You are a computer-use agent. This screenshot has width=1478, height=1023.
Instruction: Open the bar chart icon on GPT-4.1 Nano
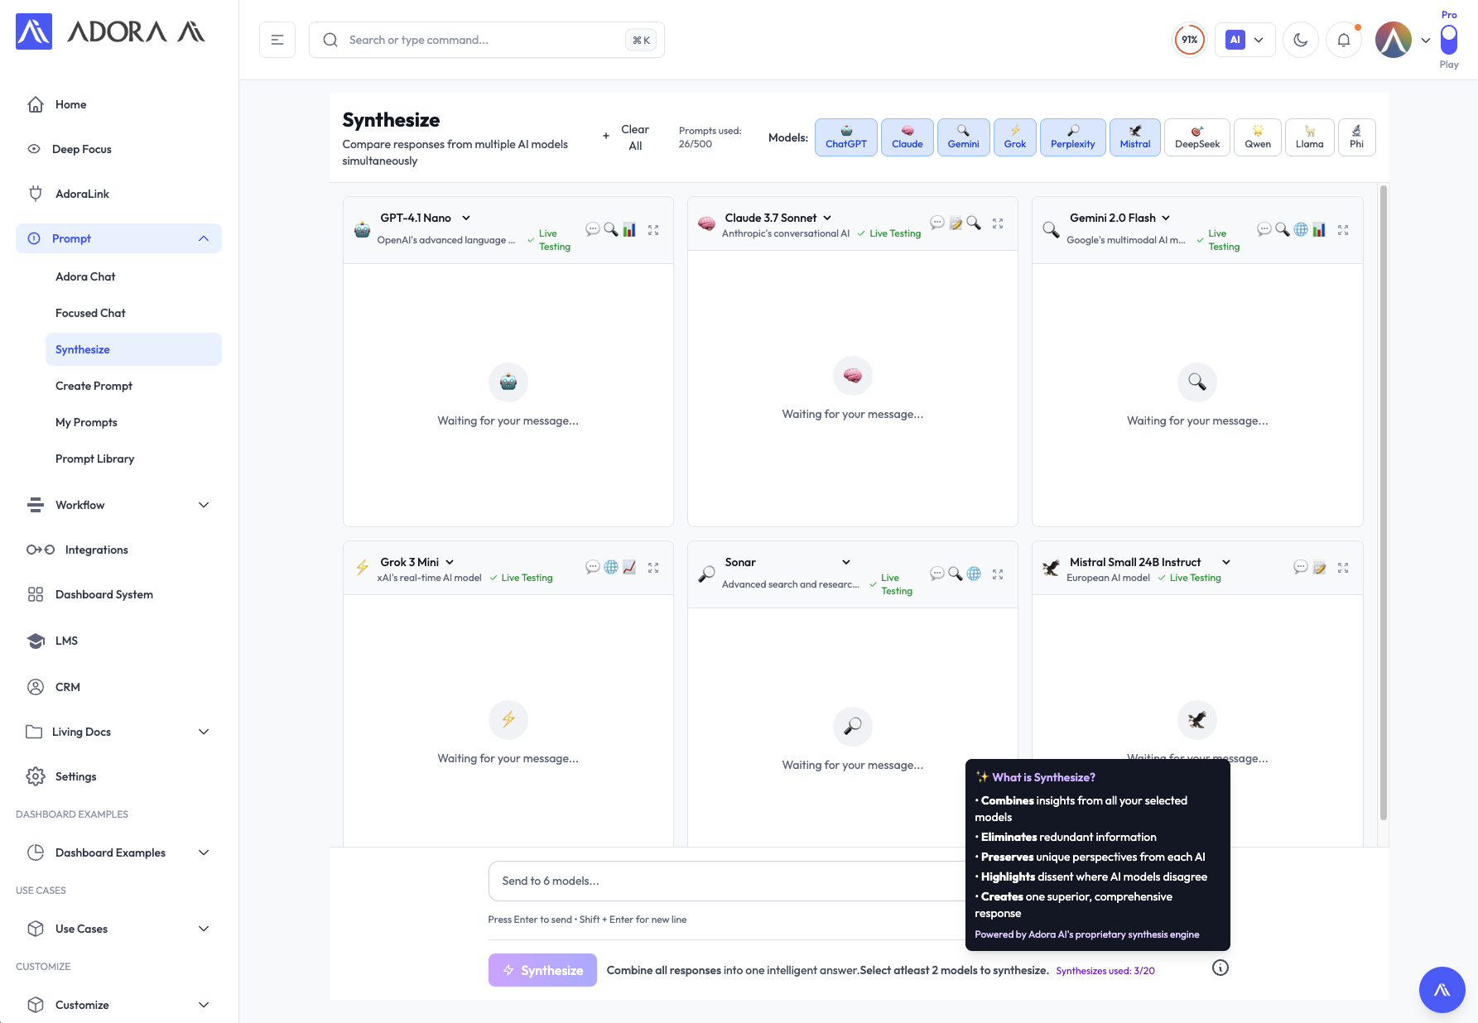[629, 229]
